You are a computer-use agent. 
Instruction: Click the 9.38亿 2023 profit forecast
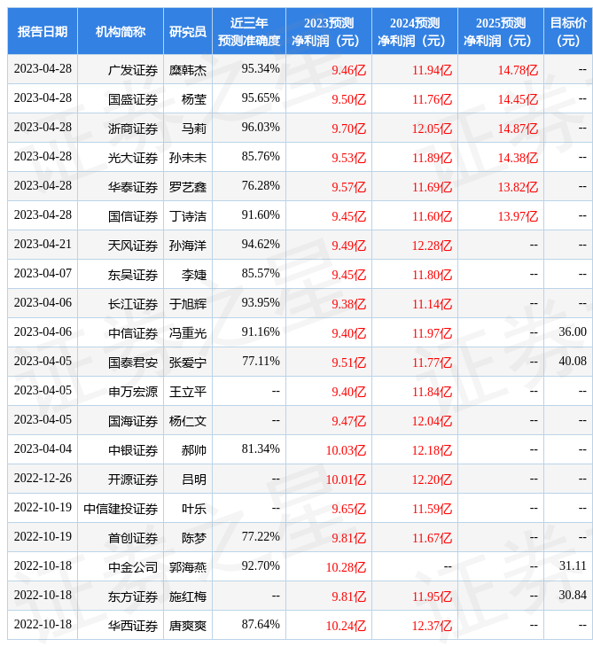(348, 304)
